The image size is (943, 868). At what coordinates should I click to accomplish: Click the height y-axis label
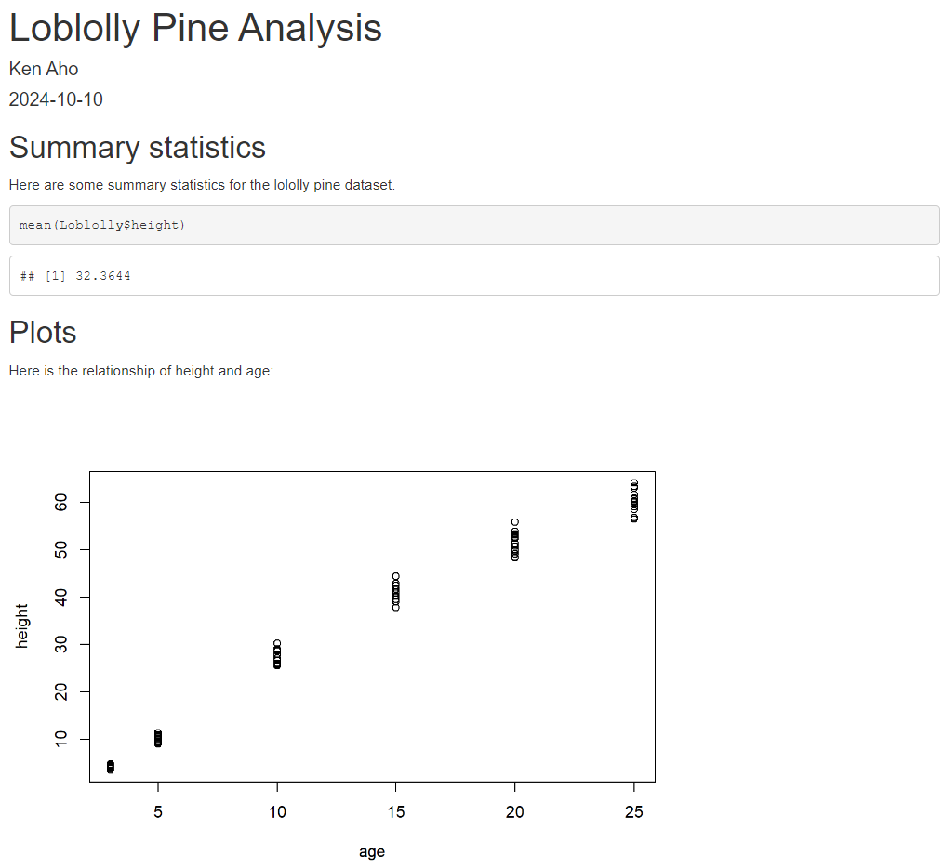(x=21, y=625)
